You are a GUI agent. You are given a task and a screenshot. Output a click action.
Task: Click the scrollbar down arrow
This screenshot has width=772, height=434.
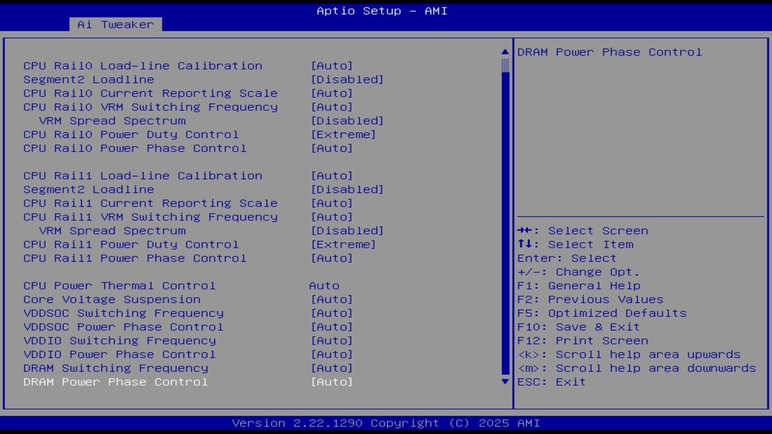504,382
